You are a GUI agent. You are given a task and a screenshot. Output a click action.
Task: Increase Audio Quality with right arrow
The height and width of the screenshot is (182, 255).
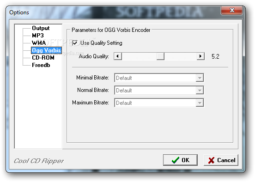tap(200, 56)
